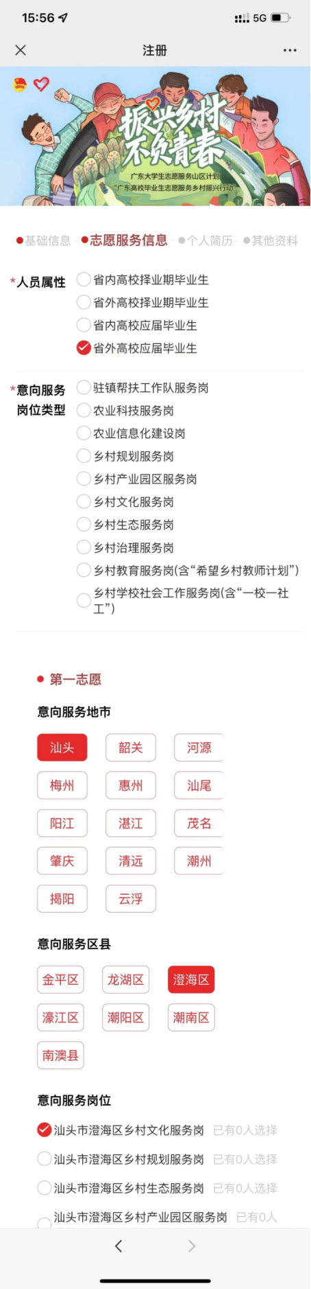
Task: Tap the 振兴乡村不负青春 banner image
Action: (x=155, y=136)
